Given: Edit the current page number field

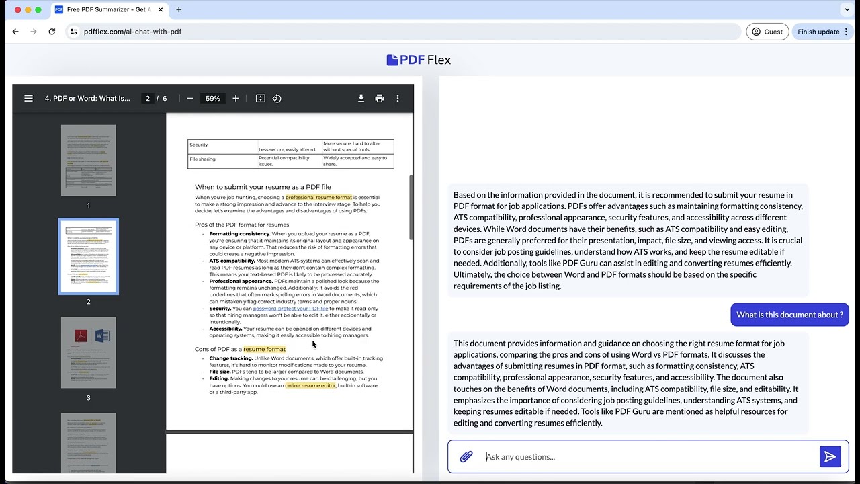Looking at the screenshot, I should coord(148,98).
